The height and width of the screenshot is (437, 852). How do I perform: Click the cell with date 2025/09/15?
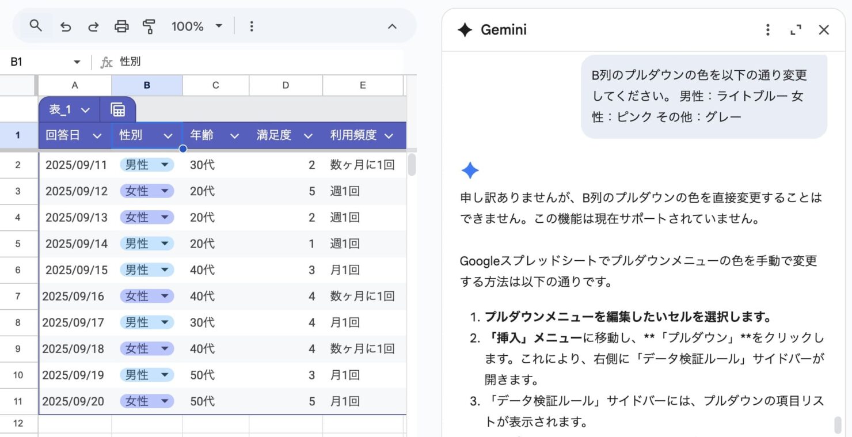click(x=75, y=269)
